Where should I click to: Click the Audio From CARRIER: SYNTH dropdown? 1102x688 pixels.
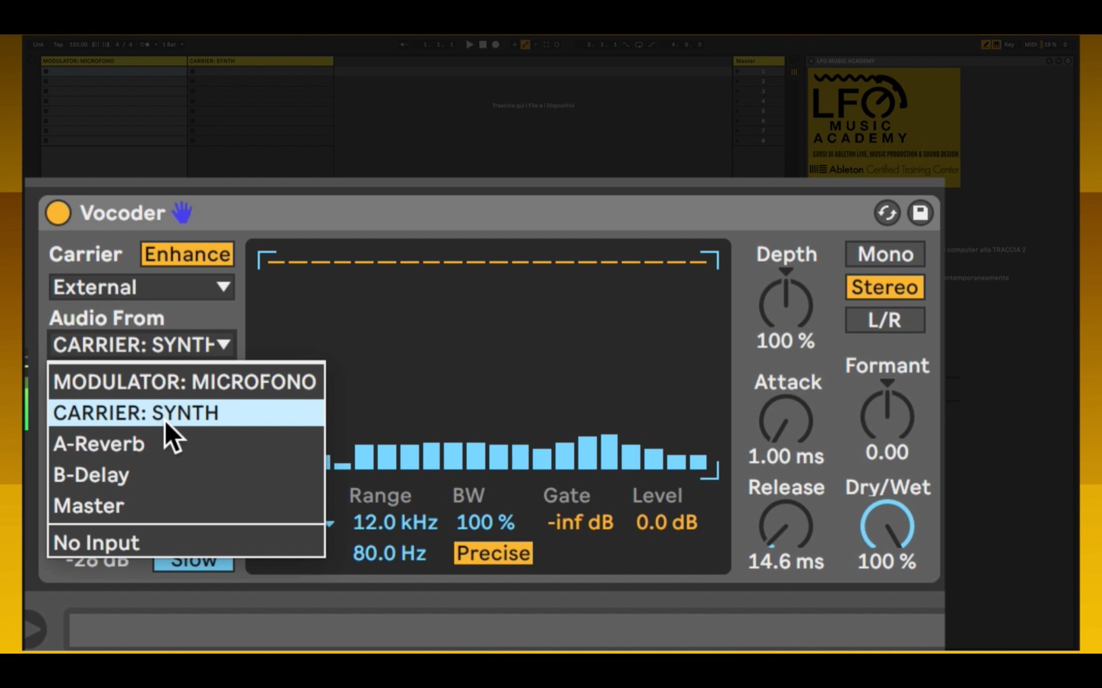142,345
